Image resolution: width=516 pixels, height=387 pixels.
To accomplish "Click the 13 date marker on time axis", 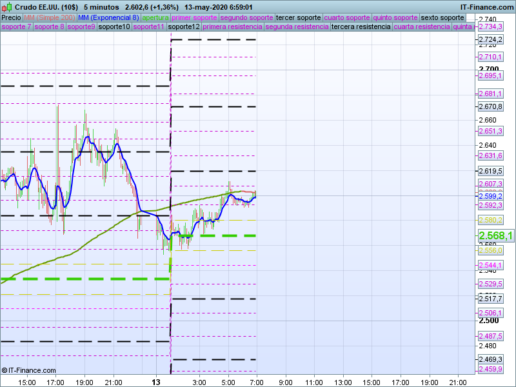I will tap(155, 382).
